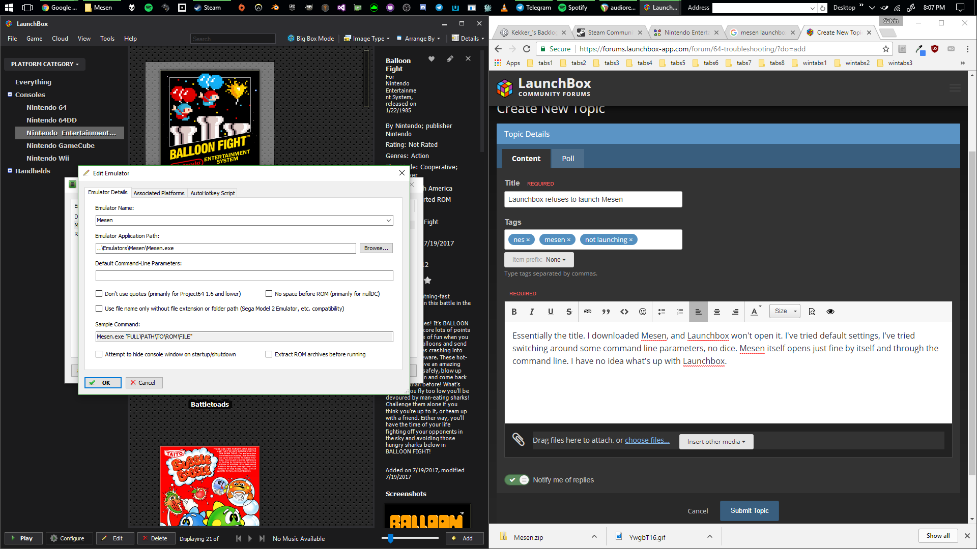Insert a code block in the editor
Screen dimensions: 977x549
[x=624, y=312]
